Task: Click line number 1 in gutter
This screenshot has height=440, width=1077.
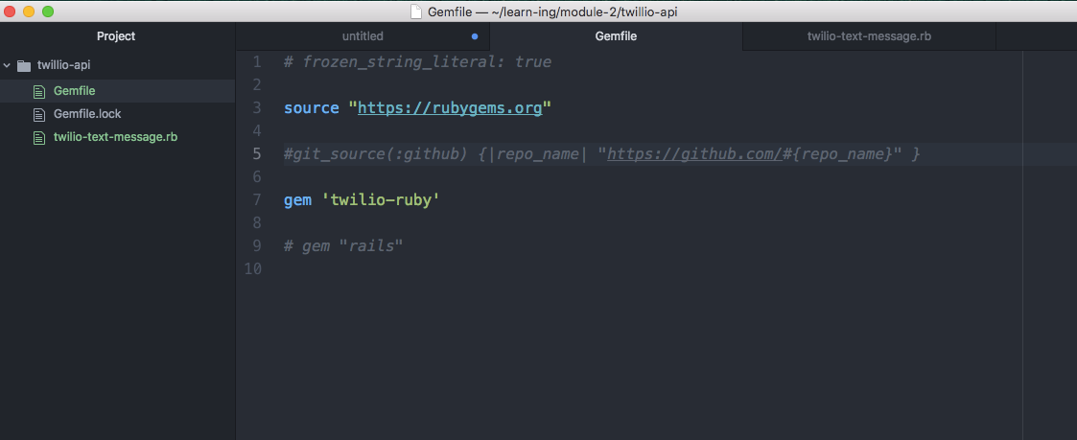Action: [257, 62]
